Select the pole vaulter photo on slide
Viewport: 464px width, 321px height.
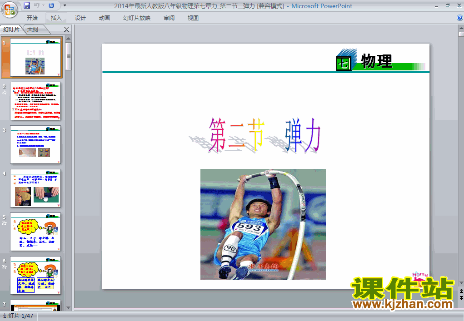(263, 224)
